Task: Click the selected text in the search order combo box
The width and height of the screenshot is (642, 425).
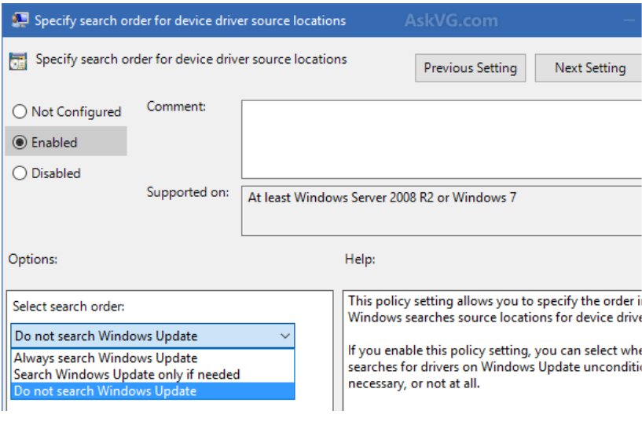Action: click(x=106, y=336)
